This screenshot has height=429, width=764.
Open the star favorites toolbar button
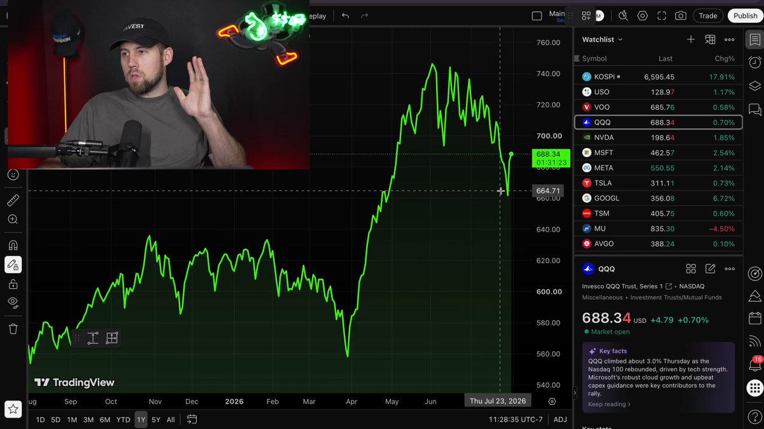13,409
